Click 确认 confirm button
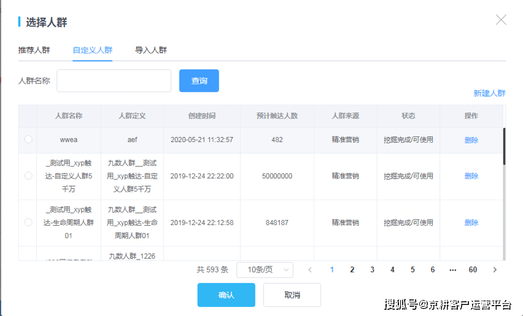 pyautogui.click(x=226, y=295)
